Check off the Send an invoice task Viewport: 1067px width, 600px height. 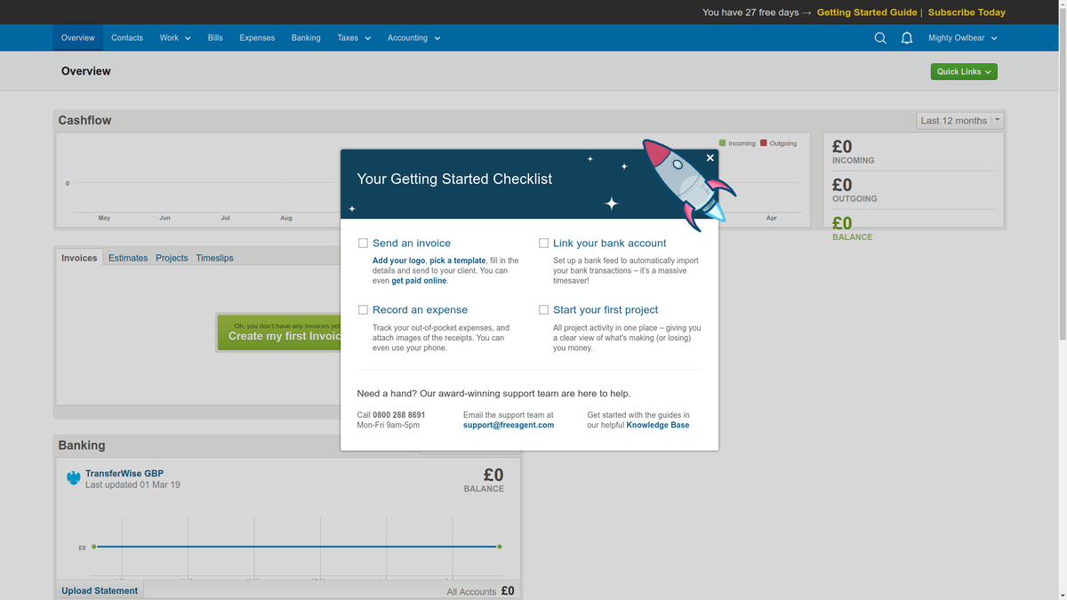click(x=363, y=242)
